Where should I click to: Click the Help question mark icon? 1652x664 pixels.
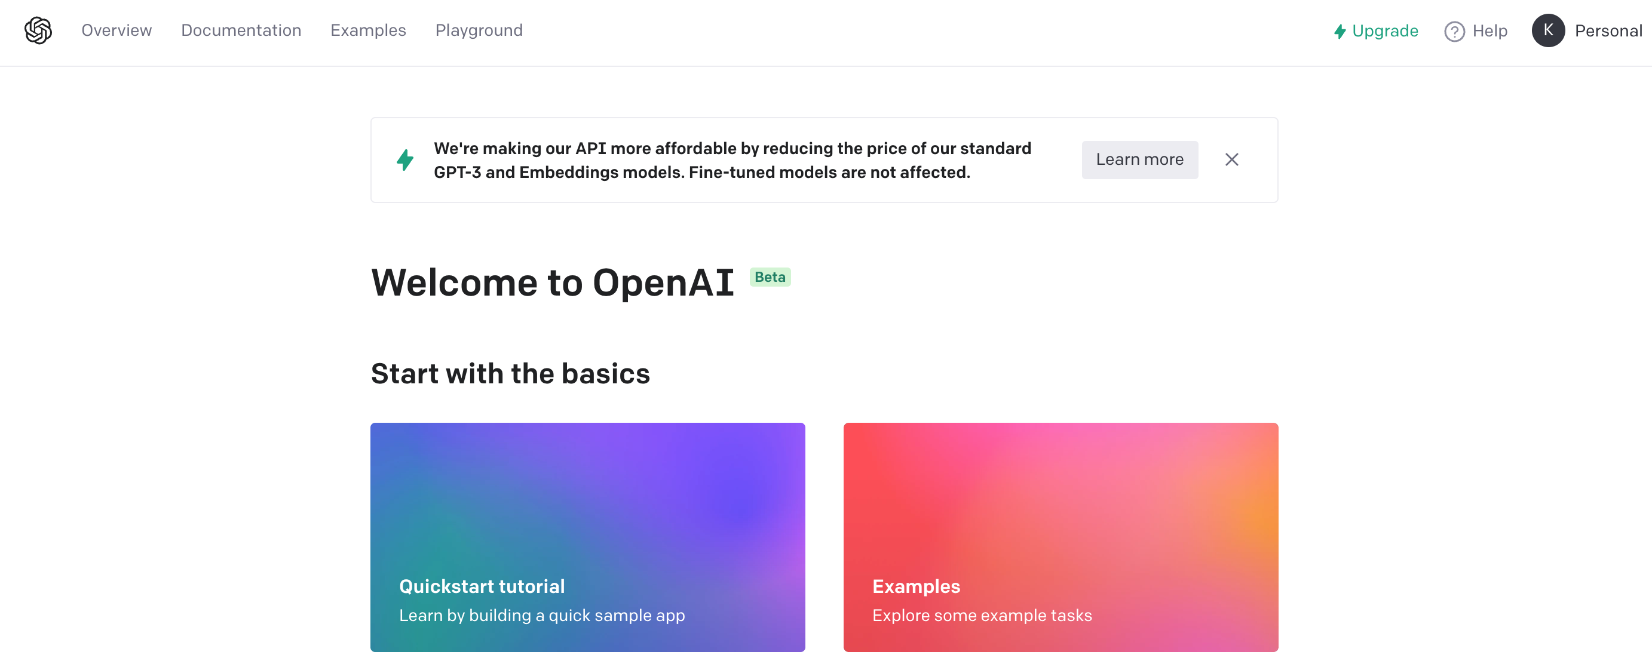(x=1454, y=32)
